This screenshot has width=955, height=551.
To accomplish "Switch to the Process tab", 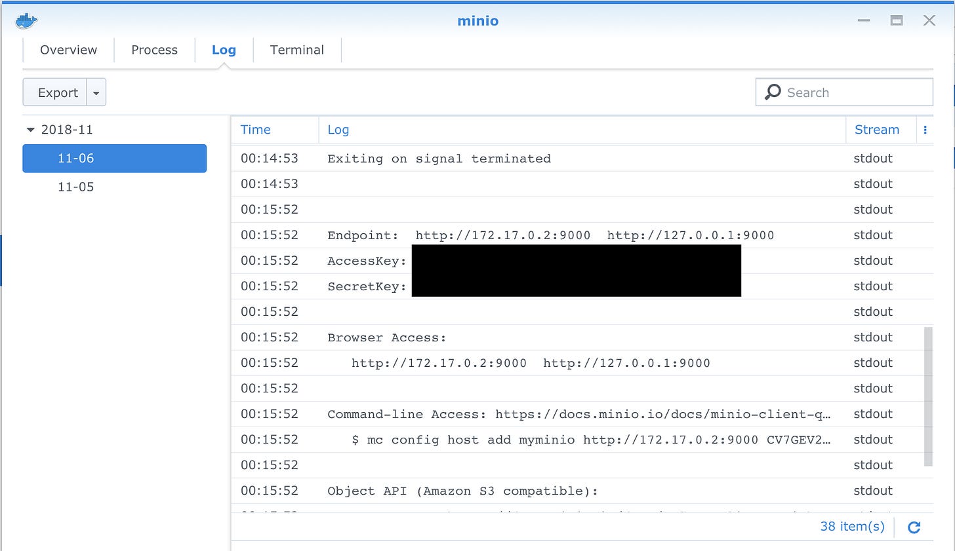I will pos(154,50).
